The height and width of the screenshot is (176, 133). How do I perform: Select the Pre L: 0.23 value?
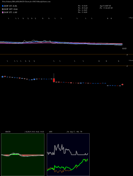[x=83, y=10]
